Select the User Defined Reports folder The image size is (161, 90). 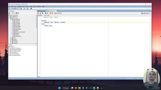16,55
